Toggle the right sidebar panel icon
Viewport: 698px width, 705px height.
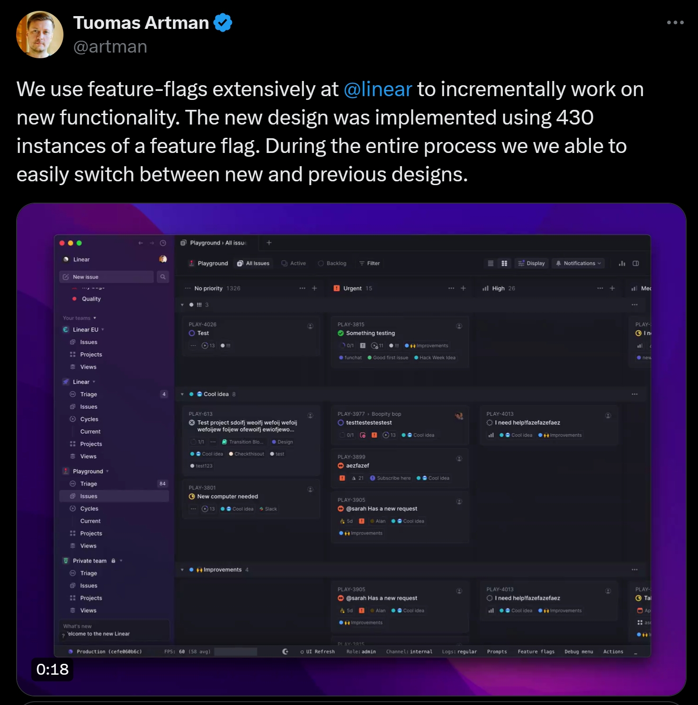[x=636, y=263]
